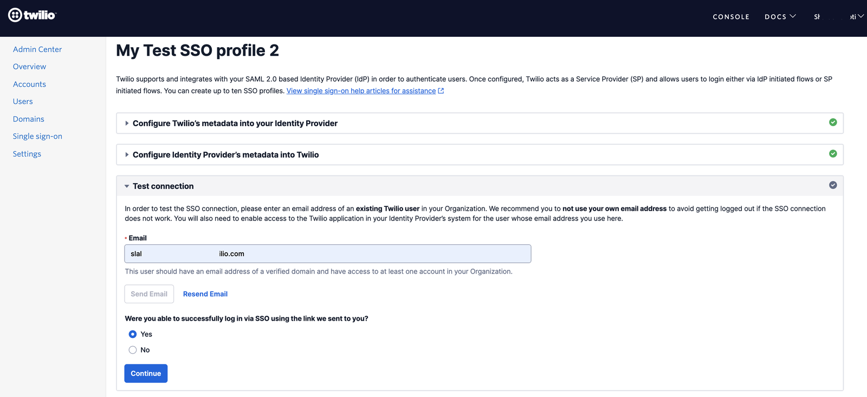Navigate to Single sign-on in the sidebar
The image size is (867, 397).
(37, 136)
